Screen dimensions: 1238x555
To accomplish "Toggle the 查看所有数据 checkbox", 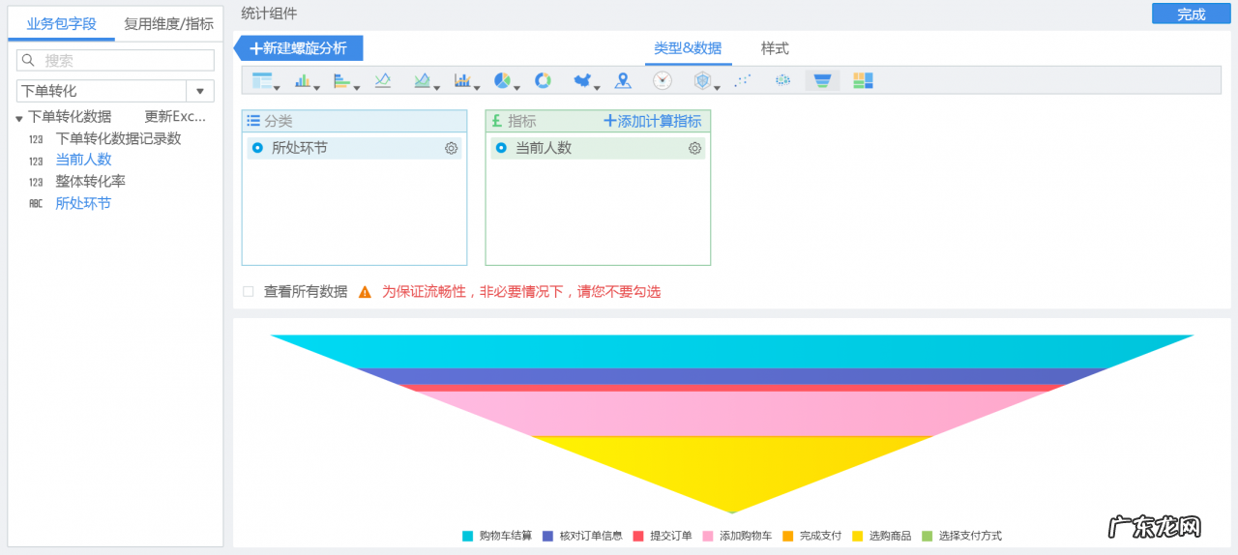I will pos(249,291).
